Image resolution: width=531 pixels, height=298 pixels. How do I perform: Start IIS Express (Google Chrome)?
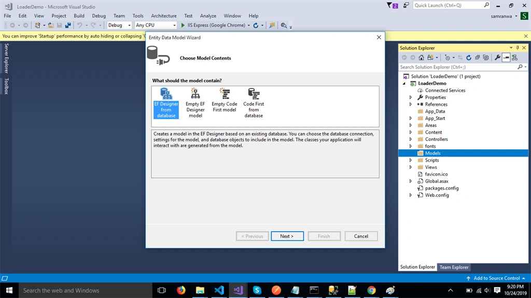[213, 25]
